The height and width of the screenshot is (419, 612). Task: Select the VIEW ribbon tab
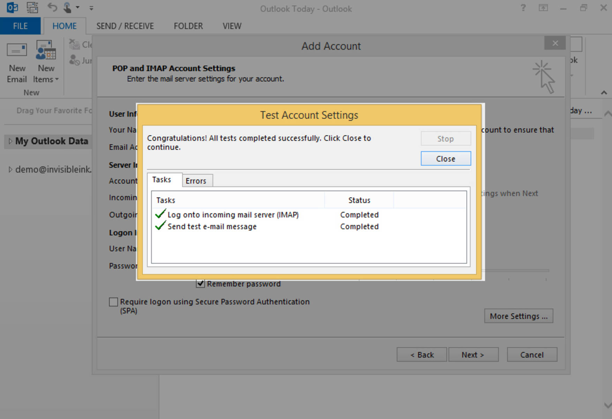232,26
